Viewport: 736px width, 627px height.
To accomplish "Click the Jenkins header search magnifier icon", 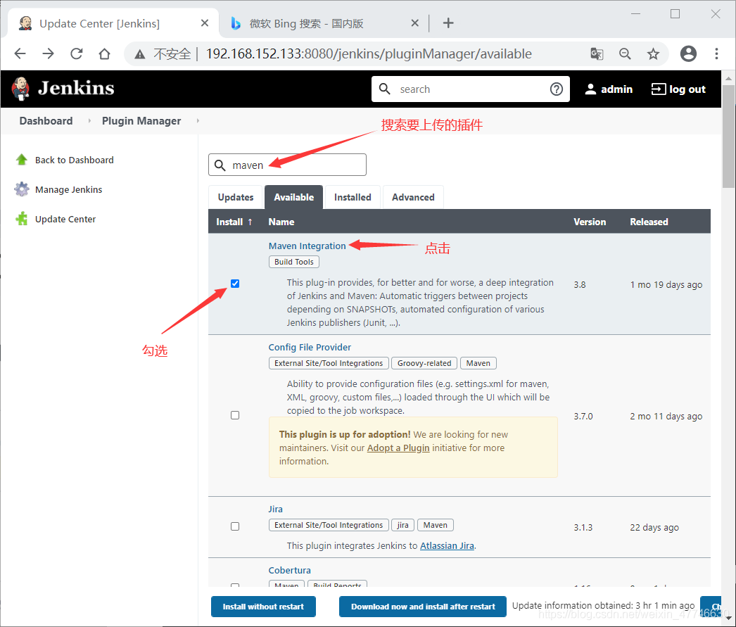I will (x=384, y=89).
